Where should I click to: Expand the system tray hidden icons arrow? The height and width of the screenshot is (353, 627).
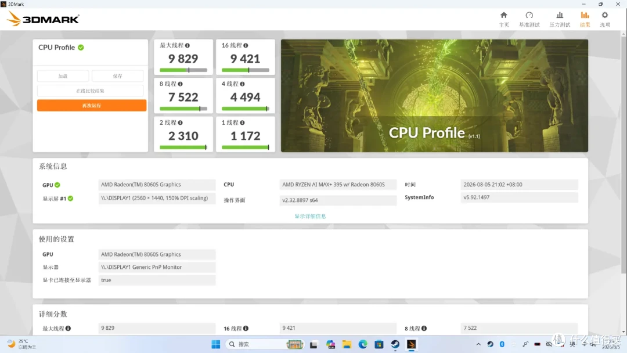pos(478,344)
